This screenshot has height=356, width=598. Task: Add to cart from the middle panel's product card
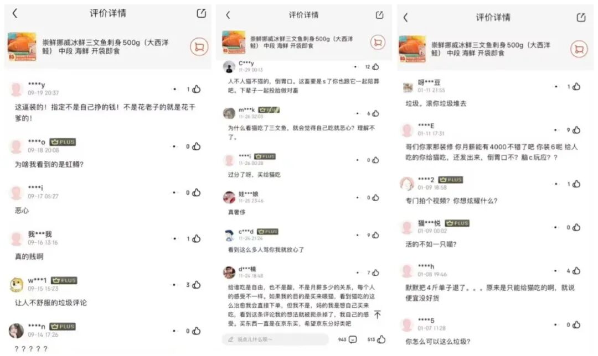[x=378, y=42]
